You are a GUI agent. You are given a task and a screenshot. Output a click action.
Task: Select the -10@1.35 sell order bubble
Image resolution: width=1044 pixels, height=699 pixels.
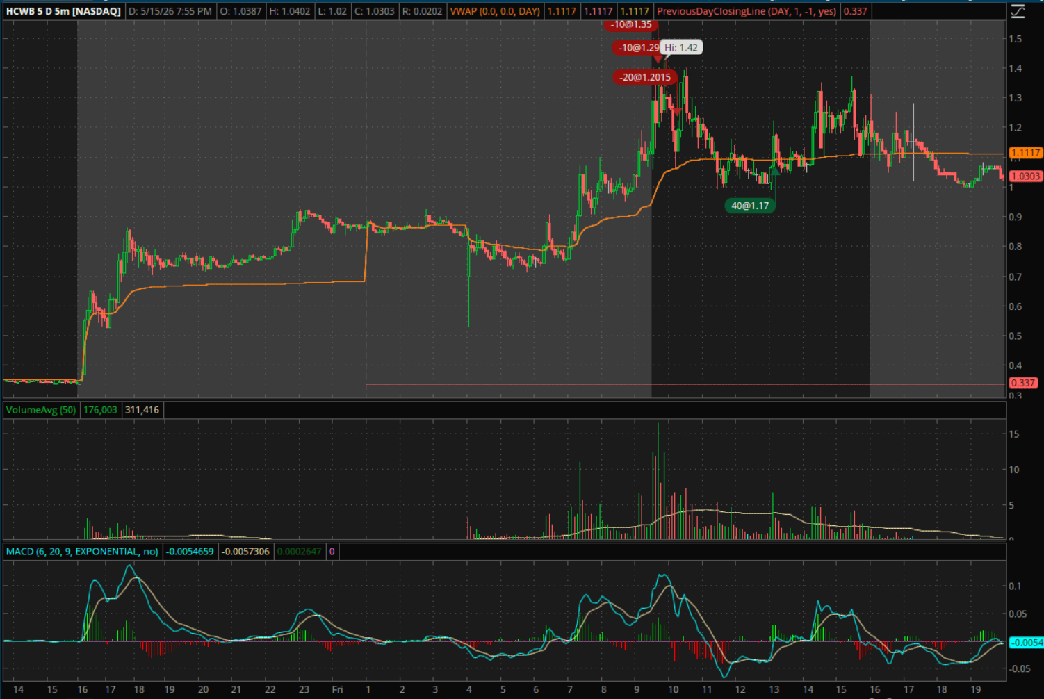click(632, 24)
